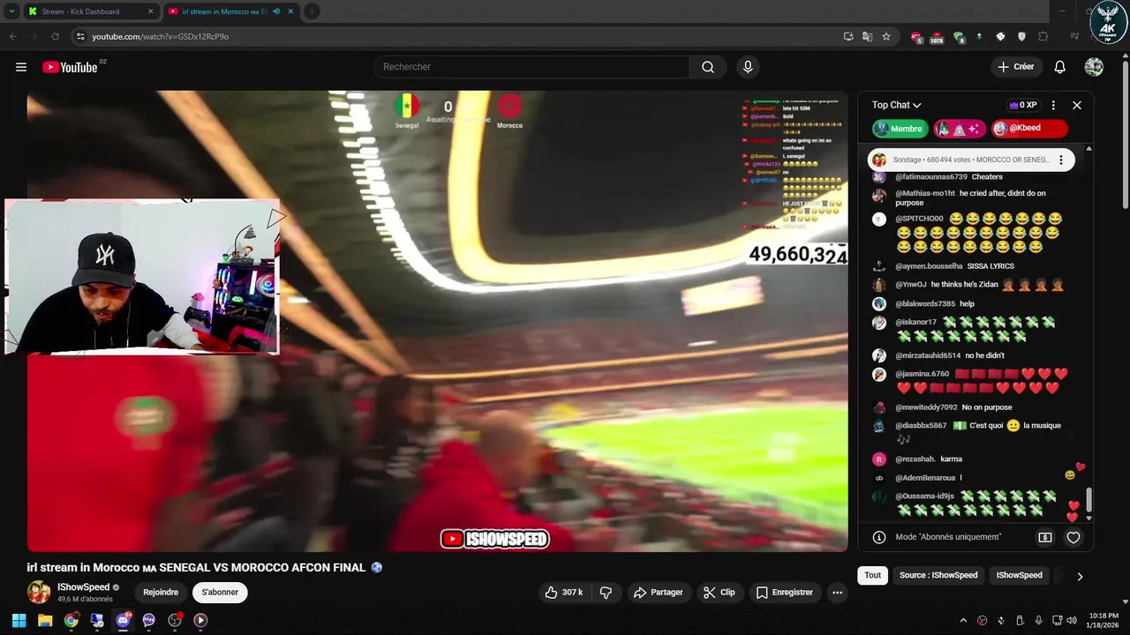This screenshot has height=635, width=1130.
Task: Open the 0 XP chat points badge
Action: tap(1023, 105)
